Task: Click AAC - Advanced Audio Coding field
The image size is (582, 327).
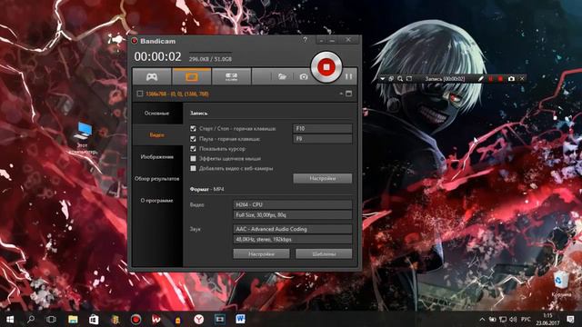Action: click(x=293, y=229)
